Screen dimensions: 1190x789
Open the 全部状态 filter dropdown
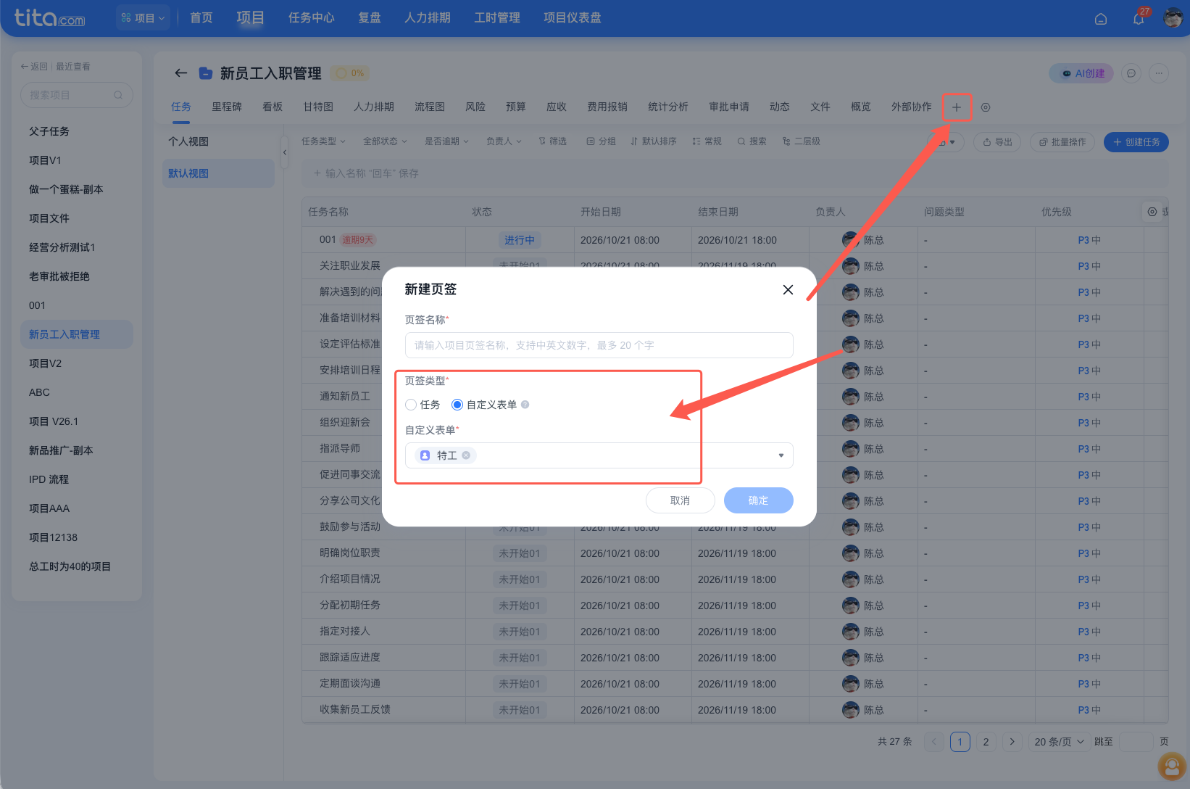385,141
